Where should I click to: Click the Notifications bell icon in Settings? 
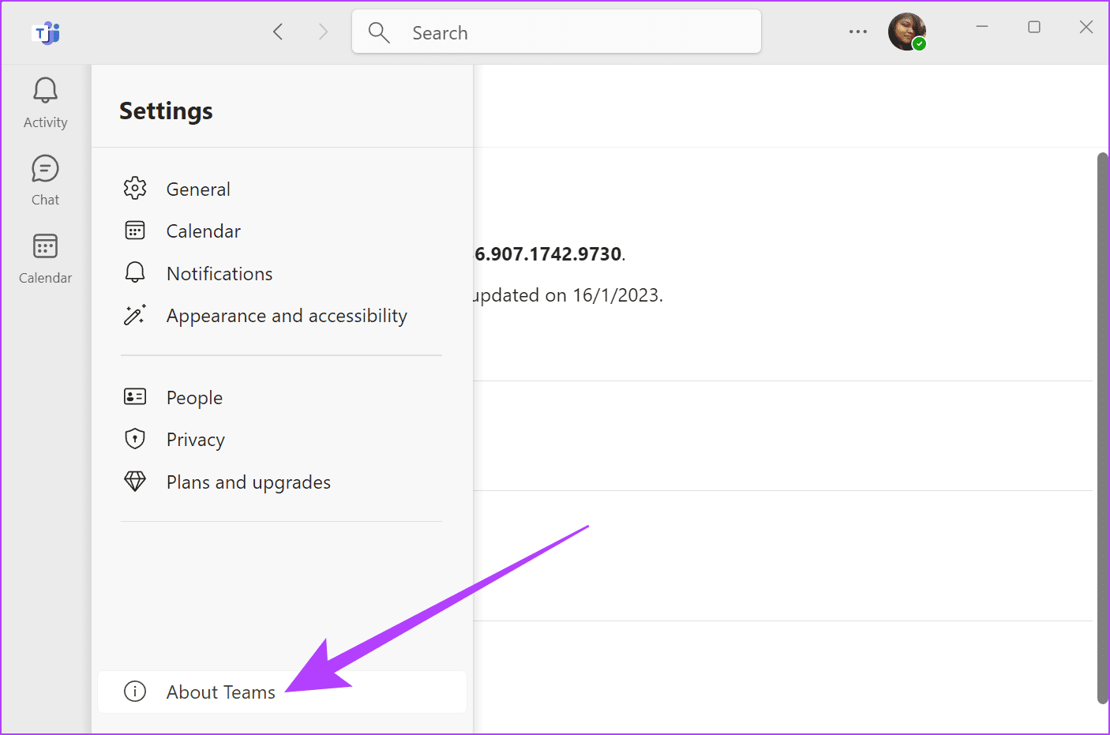135,272
